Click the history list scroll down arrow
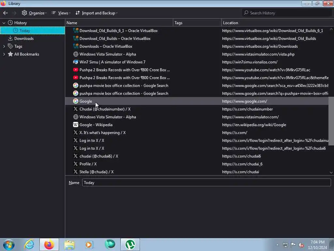The height and width of the screenshot is (251, 334). click(x=331, y=173)
